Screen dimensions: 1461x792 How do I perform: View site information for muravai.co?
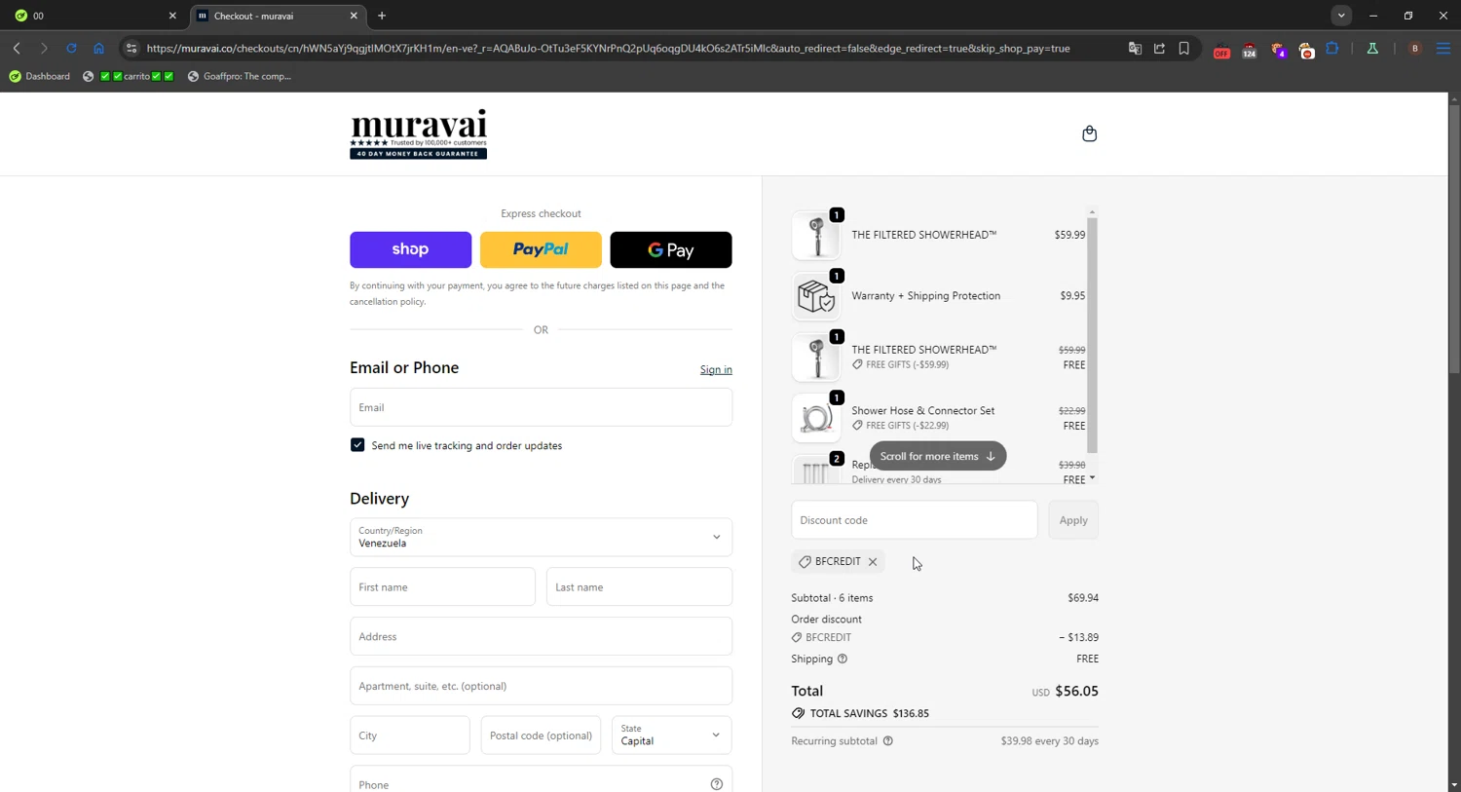131,48
